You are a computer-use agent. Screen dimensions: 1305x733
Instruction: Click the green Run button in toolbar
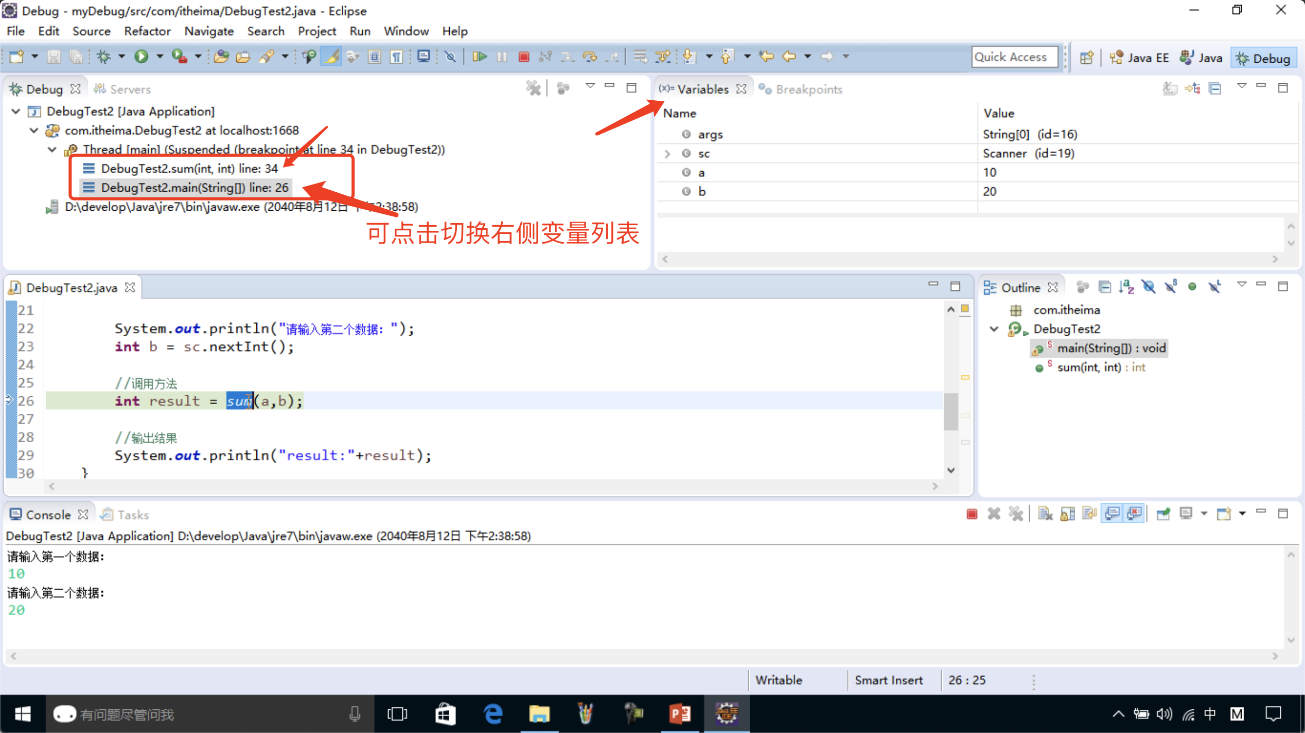[x=141, y=57]
